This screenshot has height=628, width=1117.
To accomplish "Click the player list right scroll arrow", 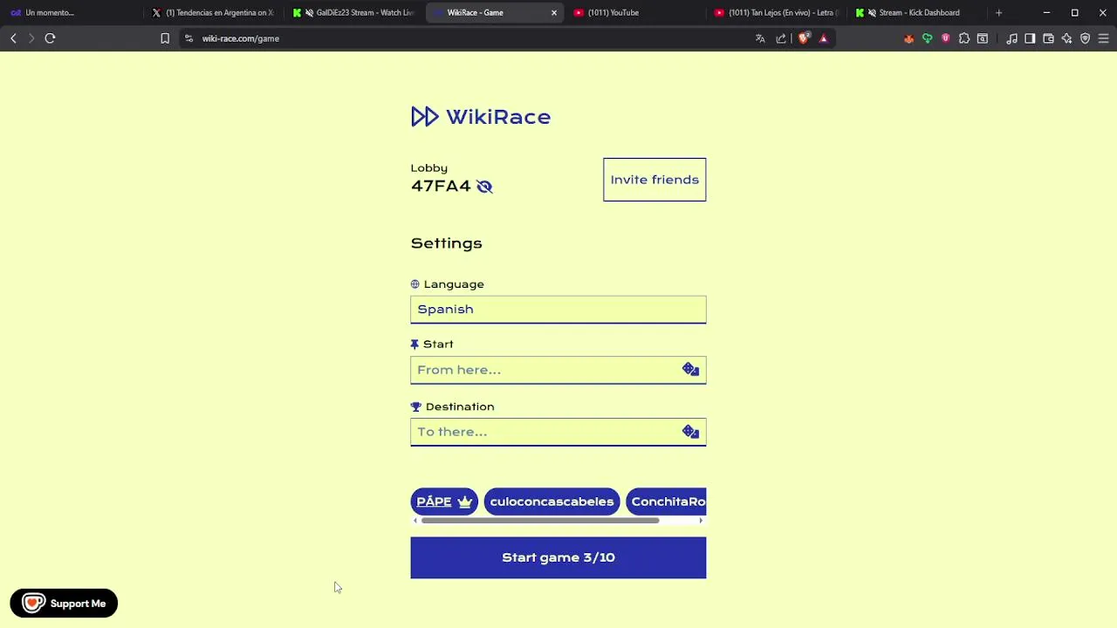I will 701,521.
